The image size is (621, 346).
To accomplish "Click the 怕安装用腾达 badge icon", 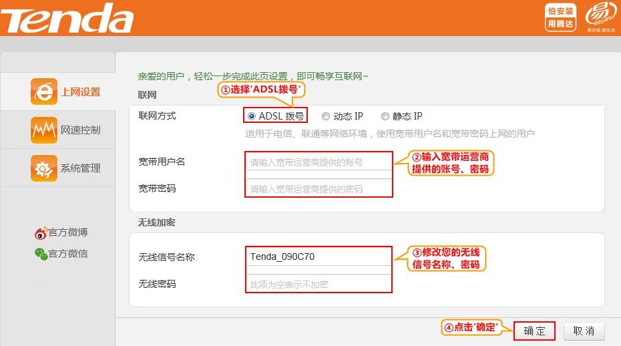I will (560, 18).
